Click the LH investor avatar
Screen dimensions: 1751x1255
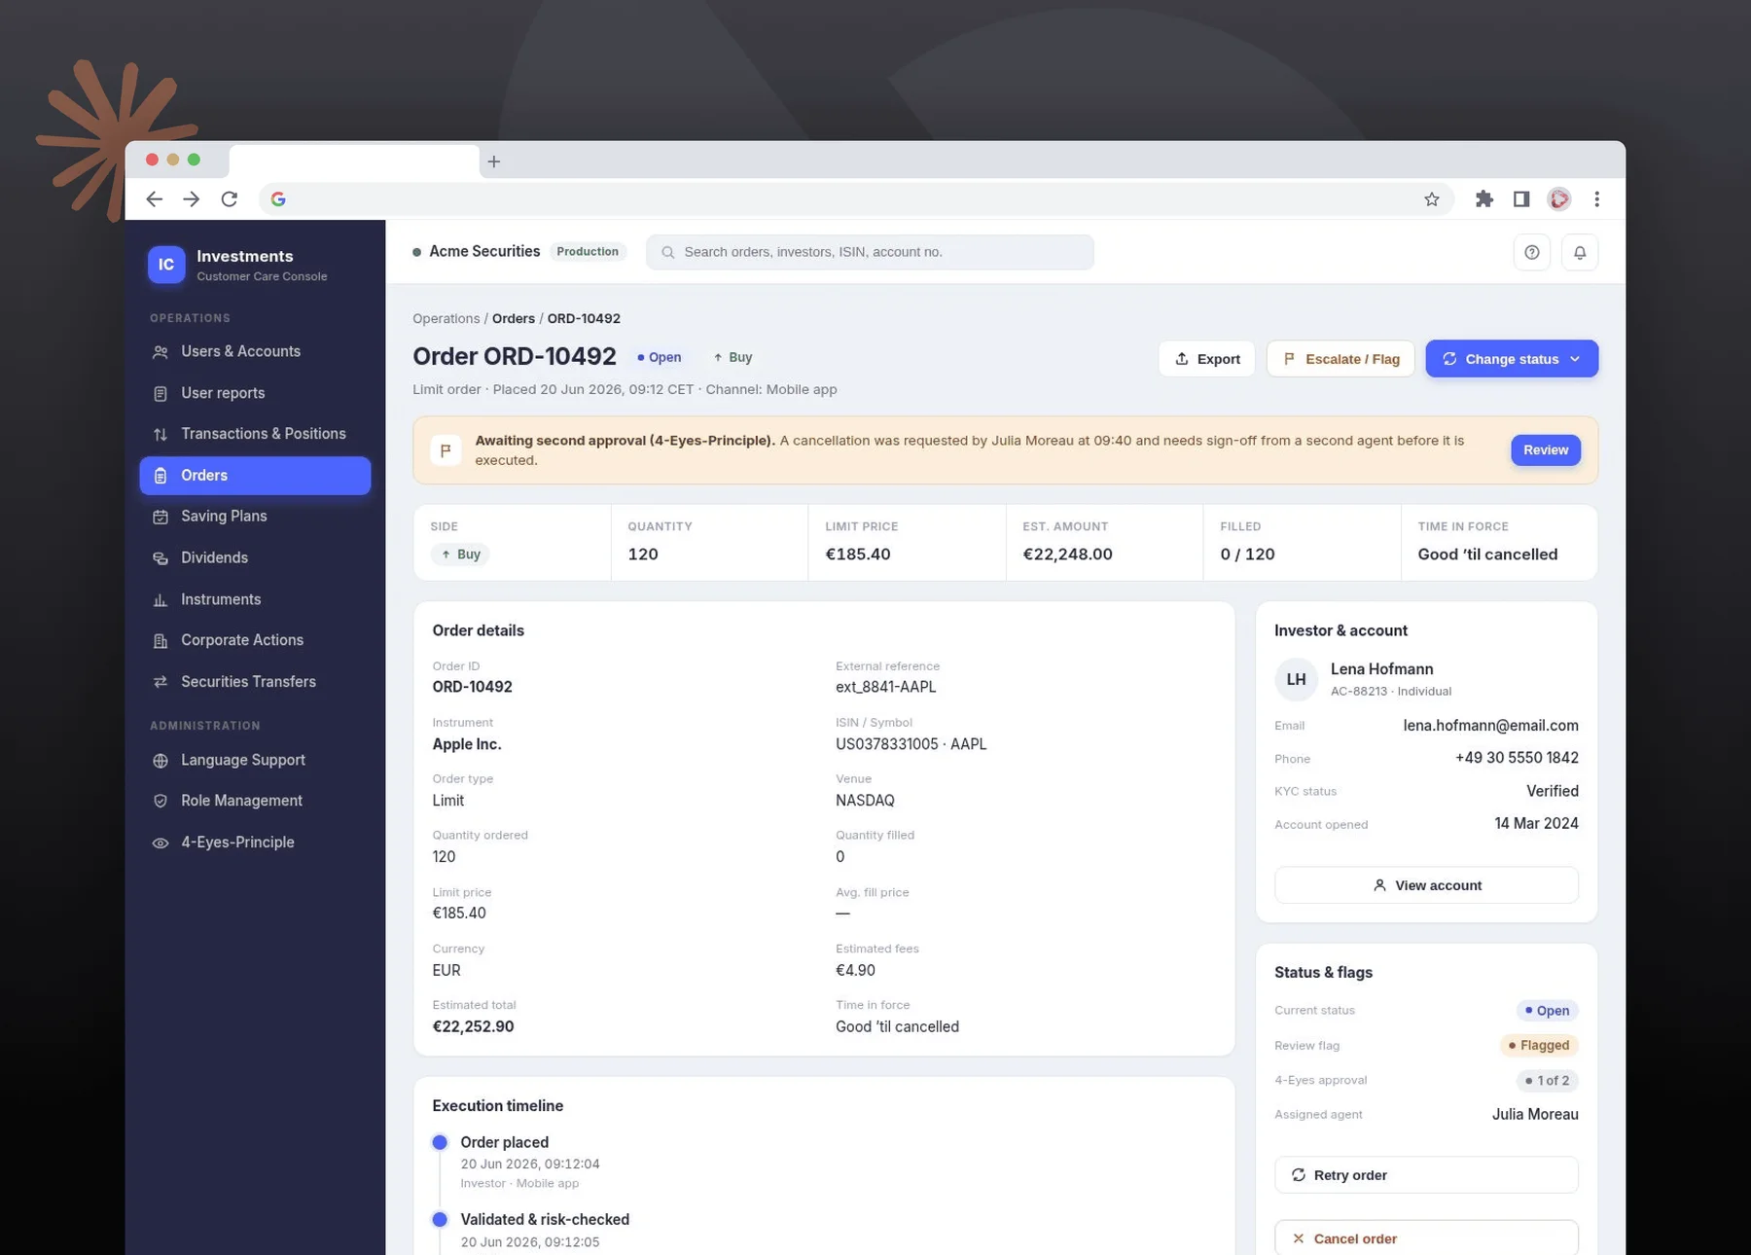[x=1297, y=680]
